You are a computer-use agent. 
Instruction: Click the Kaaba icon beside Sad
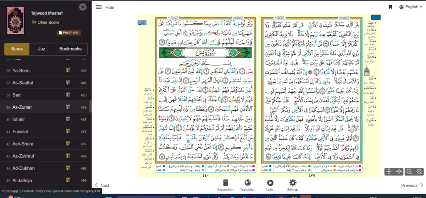point(68,95)
